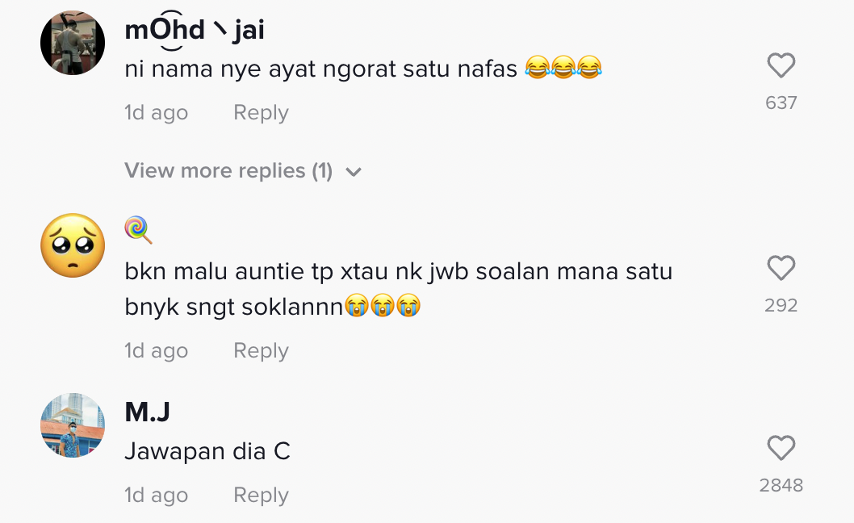
Task: Click the chevron arrow beside View more replies
Action: (x=354, y=172)
